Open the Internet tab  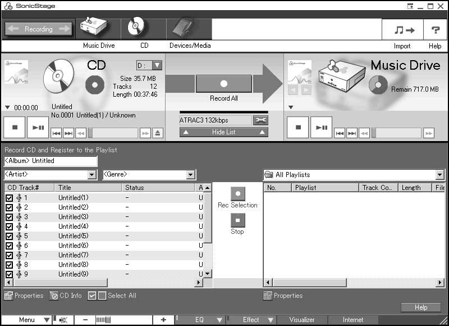[353, 320]
